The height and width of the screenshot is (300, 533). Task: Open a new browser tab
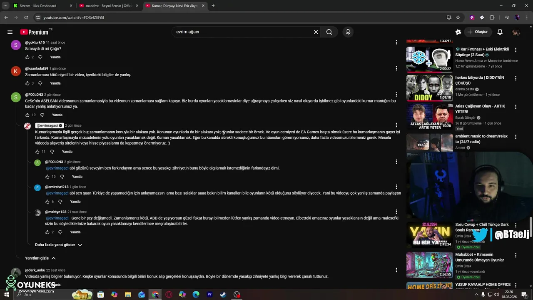point(213,6)
